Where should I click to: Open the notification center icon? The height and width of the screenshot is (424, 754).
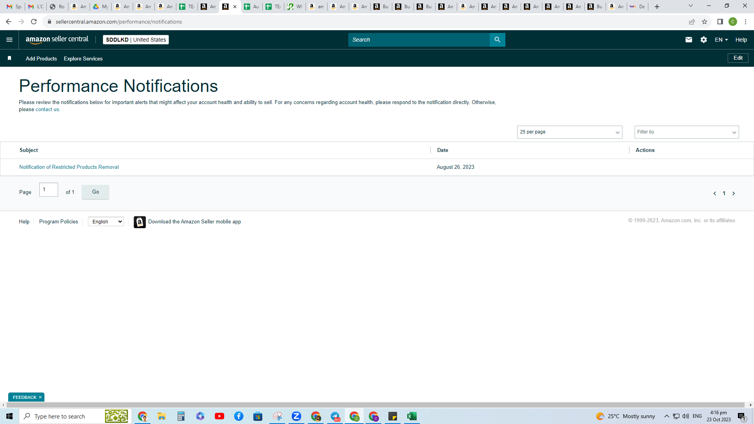click(742, 417)
